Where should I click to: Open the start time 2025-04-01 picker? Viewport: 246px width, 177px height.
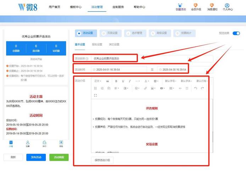click(x=119, y=69)
